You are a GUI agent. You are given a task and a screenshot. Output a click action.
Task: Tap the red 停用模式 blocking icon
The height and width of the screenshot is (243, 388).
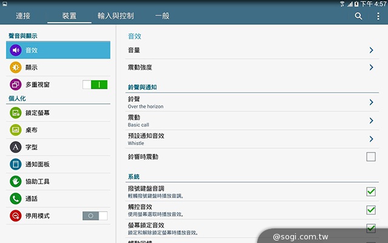(x=16, y=216)
